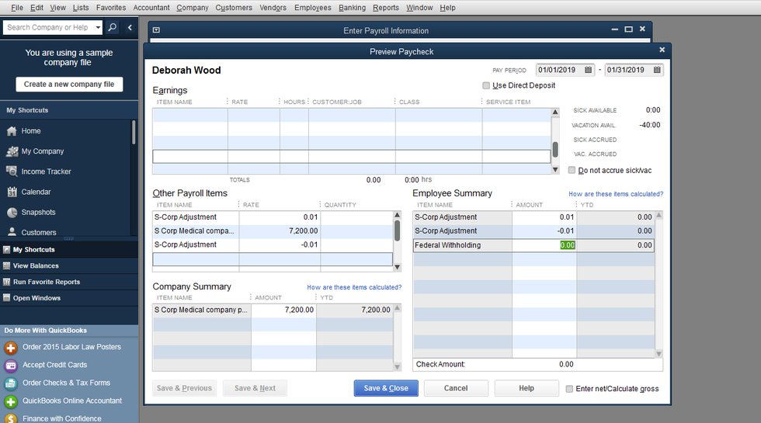Click the Save & Close button
The width and height of the screenshot is (761, 423).
point(386,388)
